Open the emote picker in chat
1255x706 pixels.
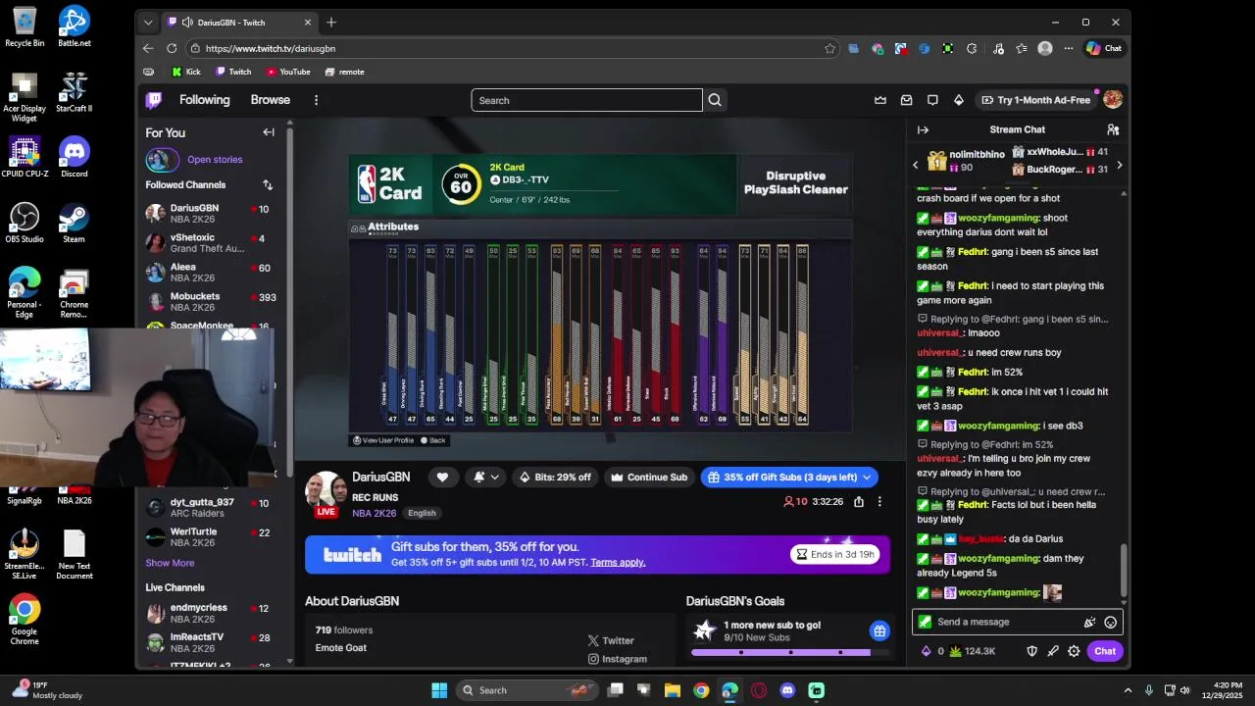(1110, 622)
